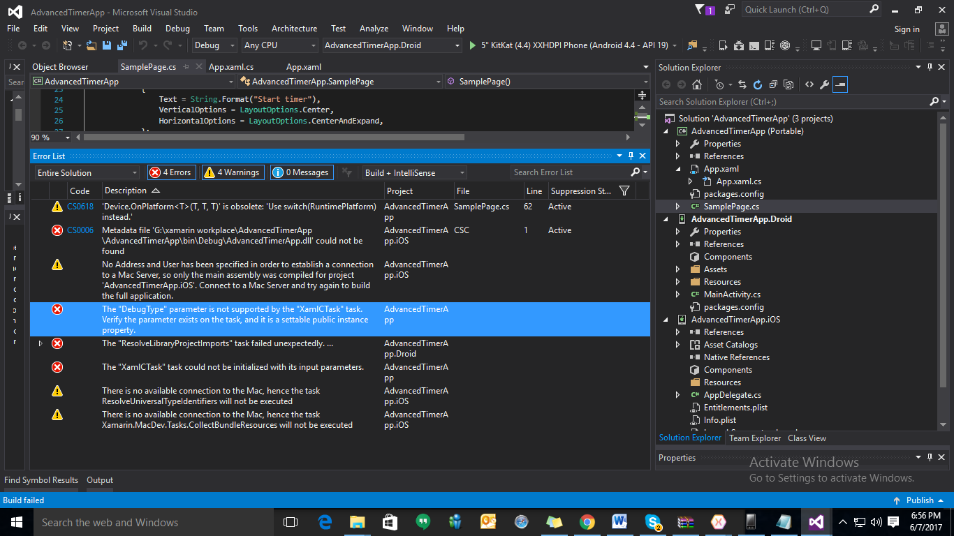Open Word from the Windows taskbar
Screen dimensions: 954x536
click(619, 522)
